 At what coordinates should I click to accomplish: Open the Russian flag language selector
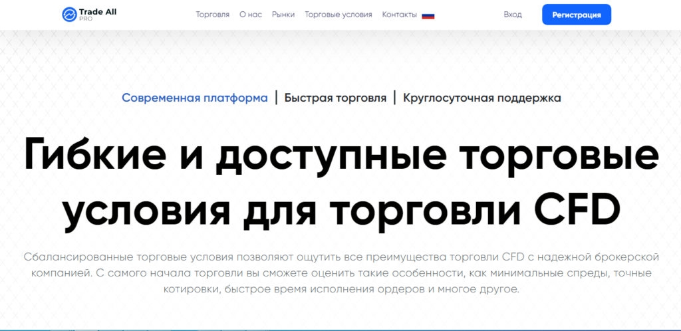point(428,15)
